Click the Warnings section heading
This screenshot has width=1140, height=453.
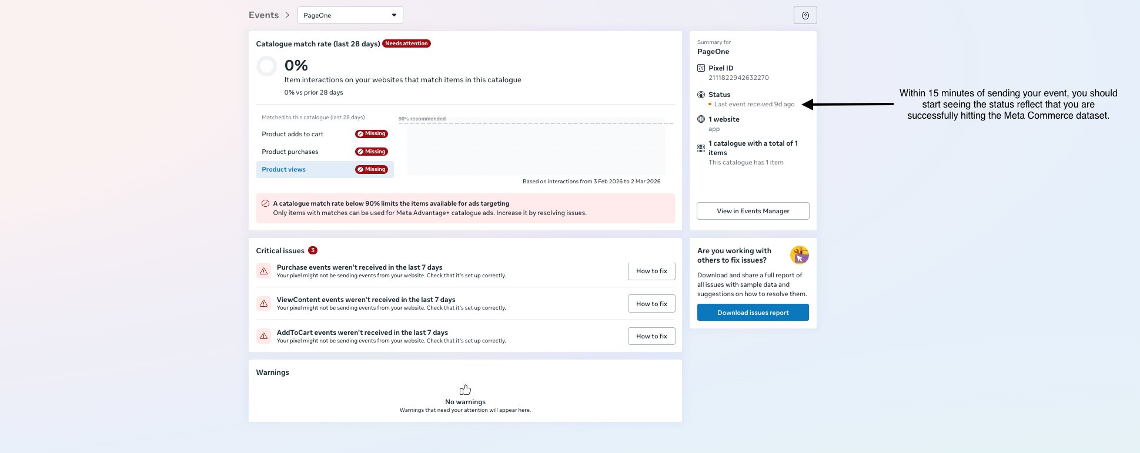272,373
